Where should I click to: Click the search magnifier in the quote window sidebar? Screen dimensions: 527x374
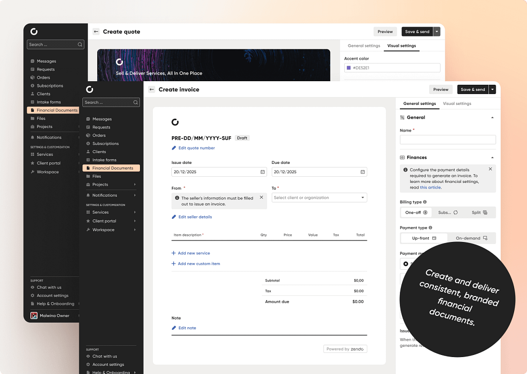point(80,45)
